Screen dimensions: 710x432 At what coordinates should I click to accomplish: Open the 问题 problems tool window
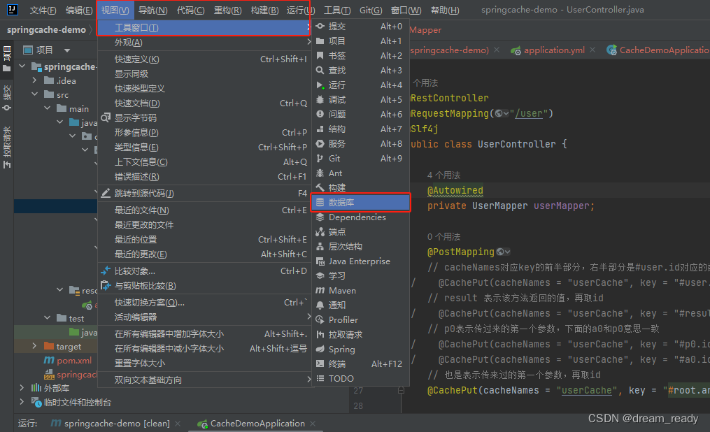tap(360, 115)
